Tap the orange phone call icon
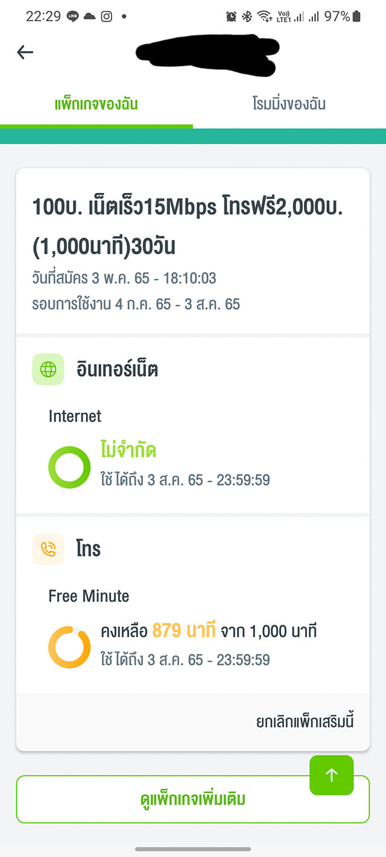Image resolution: width=386 pixels, height=857 pixels. (48, 549)
